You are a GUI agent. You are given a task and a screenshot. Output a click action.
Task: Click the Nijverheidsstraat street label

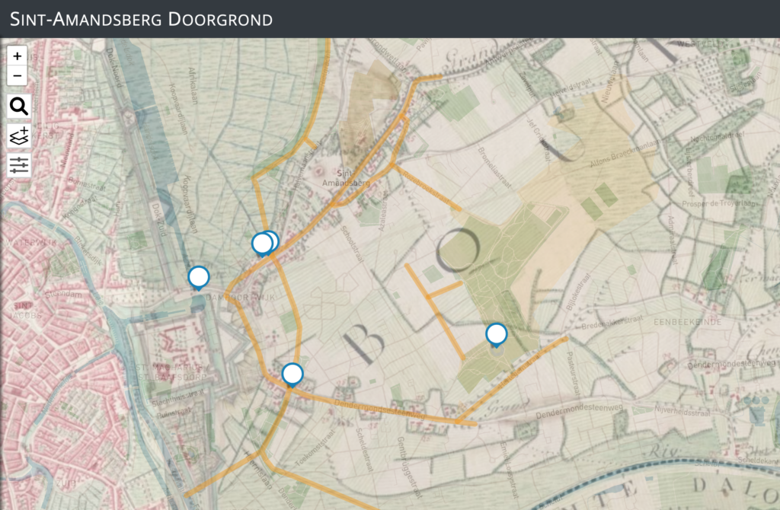tap(682, 412)
